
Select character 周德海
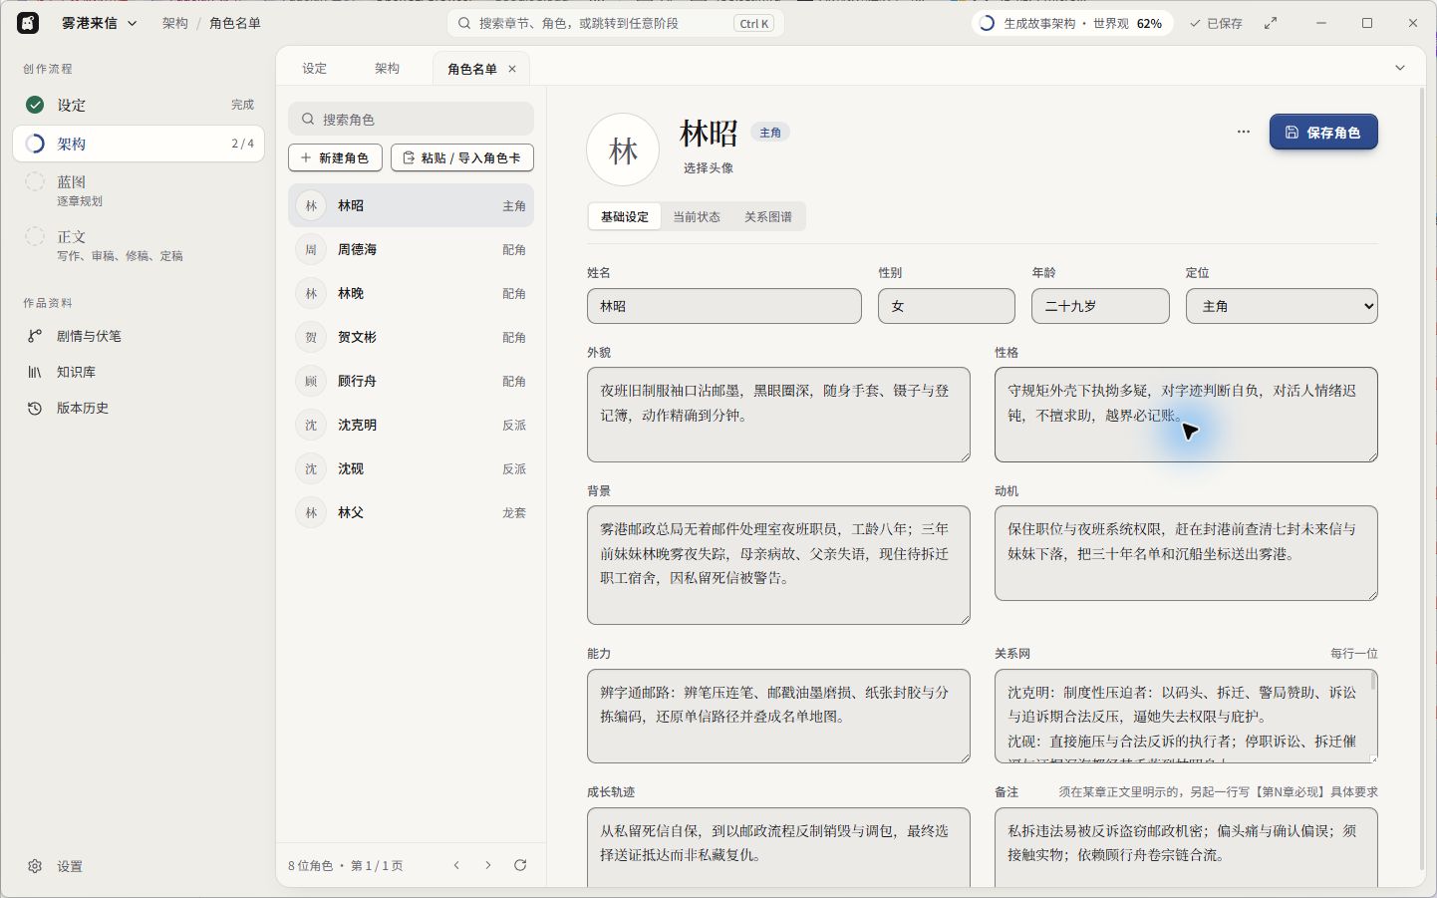point(411,249)
